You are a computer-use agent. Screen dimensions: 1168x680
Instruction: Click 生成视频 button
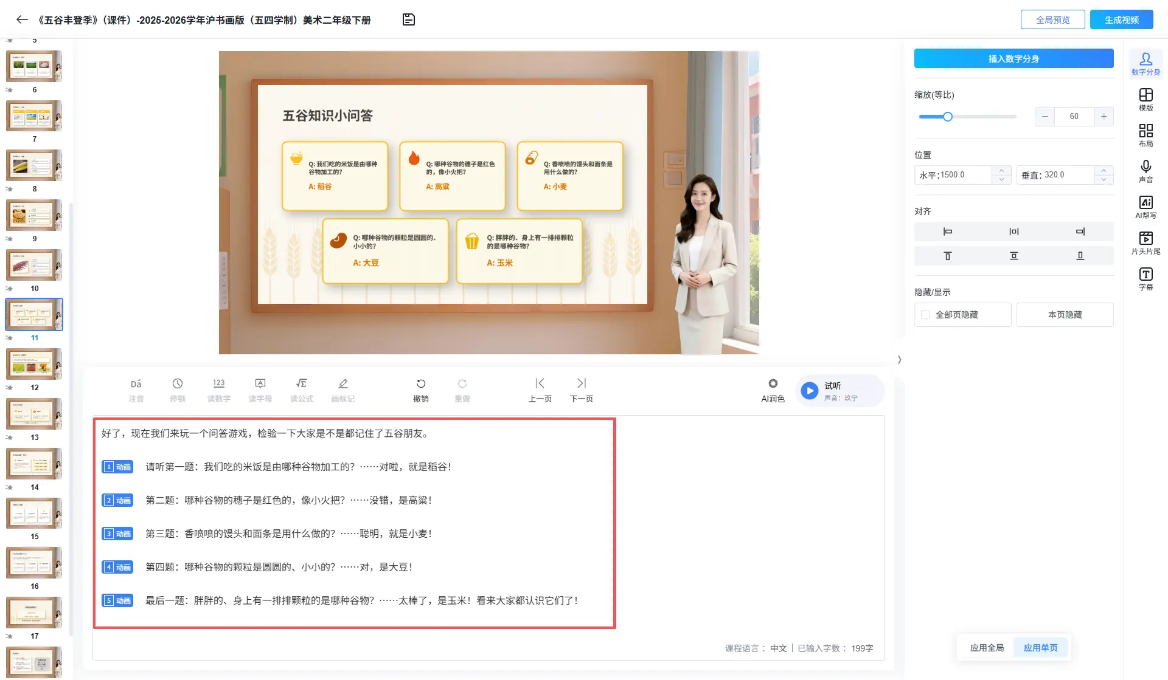pyautogui.click(x=1121, y=19)
